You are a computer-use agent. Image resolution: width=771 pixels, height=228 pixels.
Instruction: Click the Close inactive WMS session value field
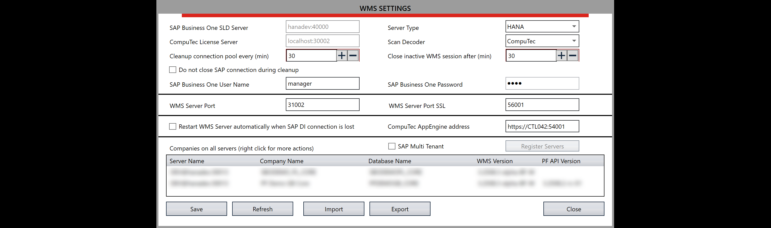[531, 55]
